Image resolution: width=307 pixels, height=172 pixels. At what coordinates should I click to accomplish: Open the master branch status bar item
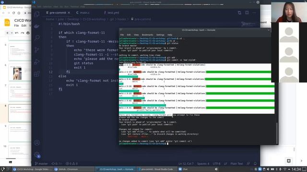pyautogui.click(x=41, y=163)
